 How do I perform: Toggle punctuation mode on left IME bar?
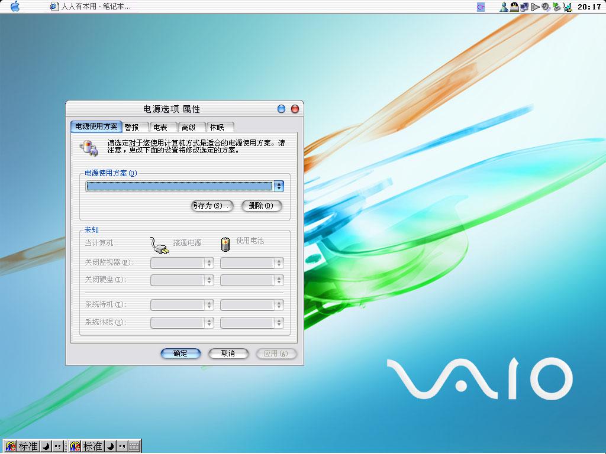coord(57,447)
